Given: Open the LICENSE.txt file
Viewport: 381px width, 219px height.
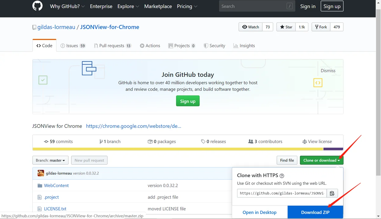Looking at the screenshot, I should (55, 209).
